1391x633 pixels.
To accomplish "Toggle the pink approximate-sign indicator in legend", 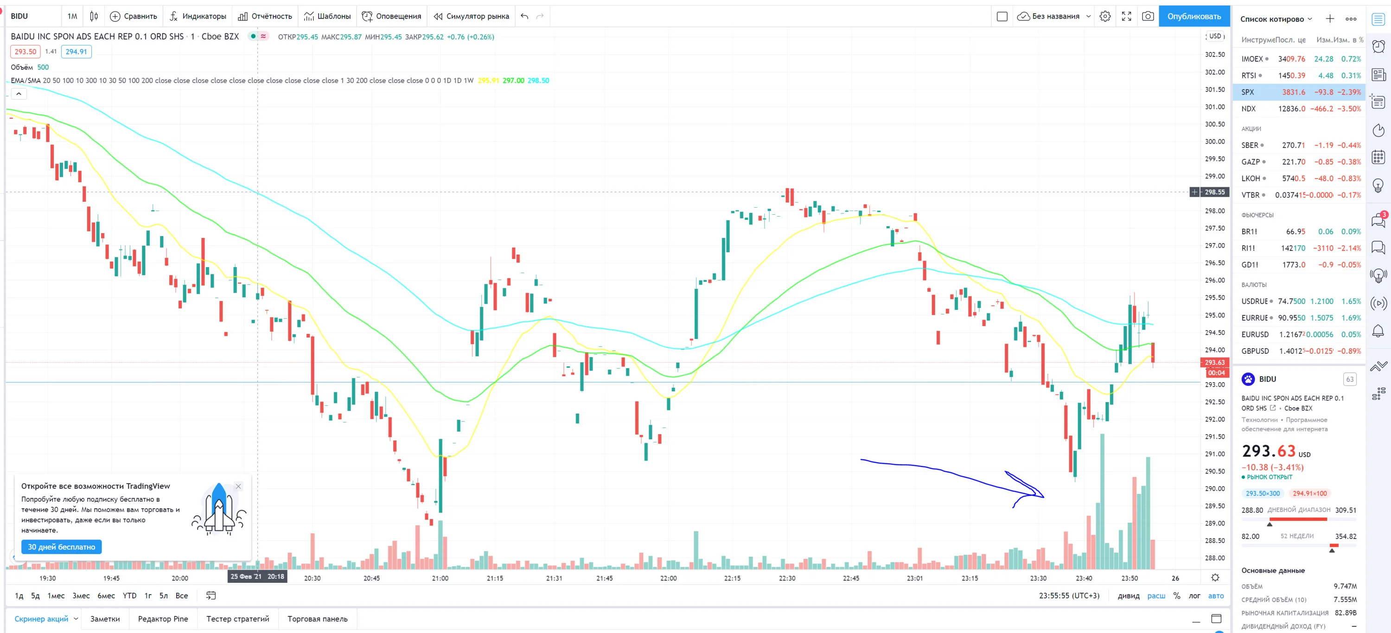I will pyautogui.click(x=263, y=36).
